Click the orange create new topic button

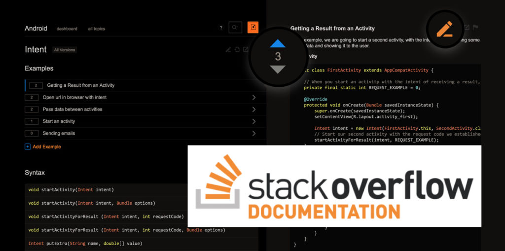[253, 28]
